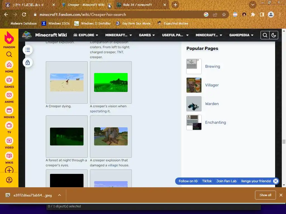This screenshot has height=214, width=286.
Task: Click the page lock icon button
Action: tap(28, 62)
